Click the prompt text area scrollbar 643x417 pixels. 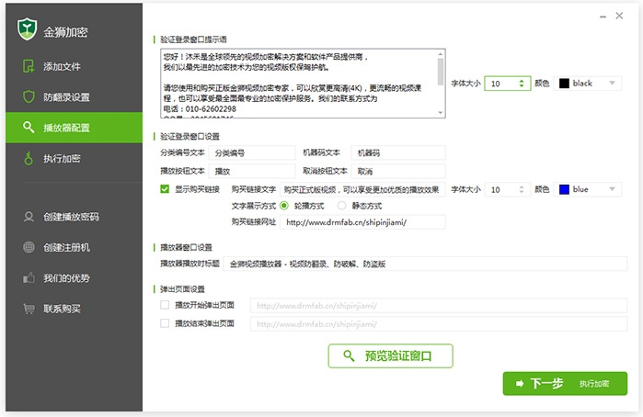[x=441, y=84]
